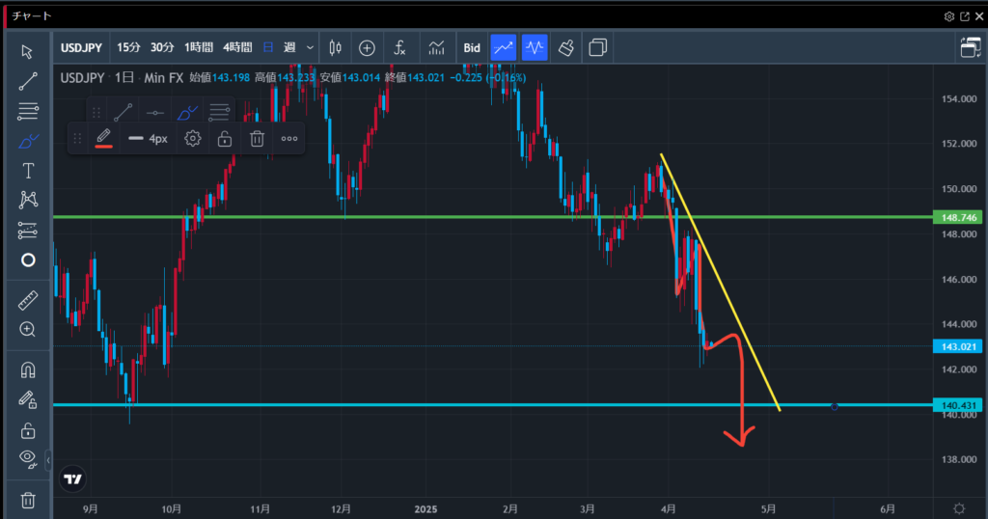Open the fx indicators menu
The height and width of the screenshot is (519, 988).
coord(399,48)
